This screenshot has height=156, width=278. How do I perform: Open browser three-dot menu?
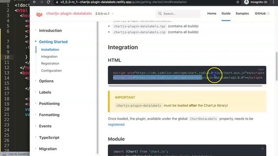(x=273, y=2)
